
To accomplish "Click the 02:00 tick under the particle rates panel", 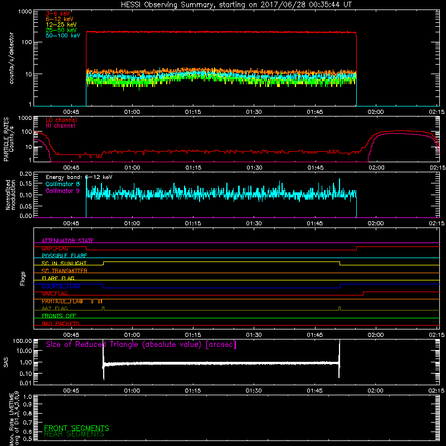I will 376,168.
